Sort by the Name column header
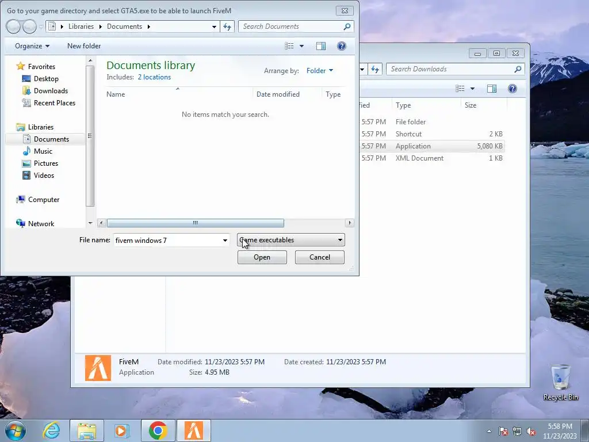Screen dimensions: 589x442 (x=116, y=94)
